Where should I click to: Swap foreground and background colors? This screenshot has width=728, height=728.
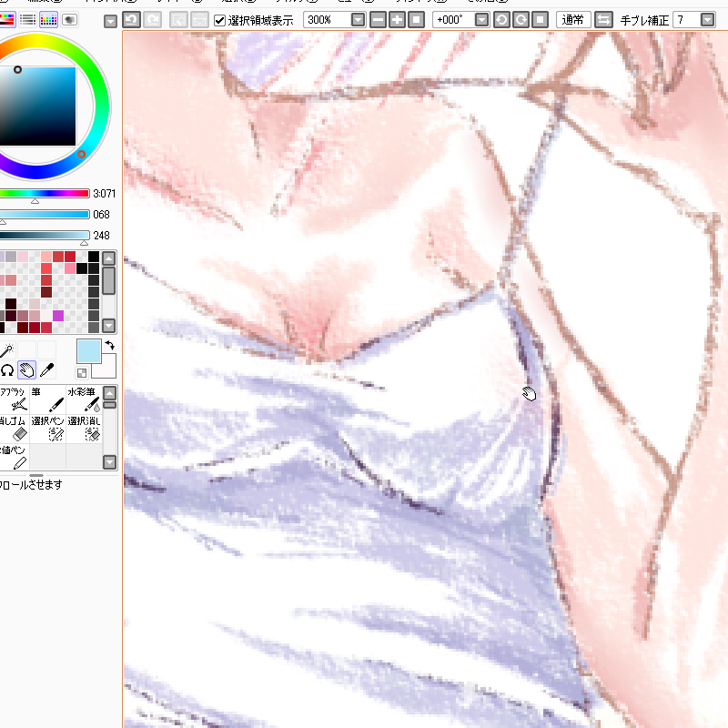(109, 346)
